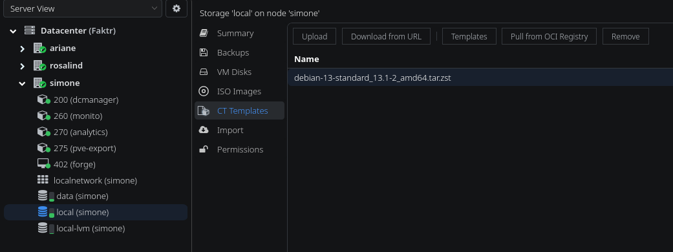Click the ISO Images disc icon
This screenshot has width=673, height=252.
(x=204, y=91)
